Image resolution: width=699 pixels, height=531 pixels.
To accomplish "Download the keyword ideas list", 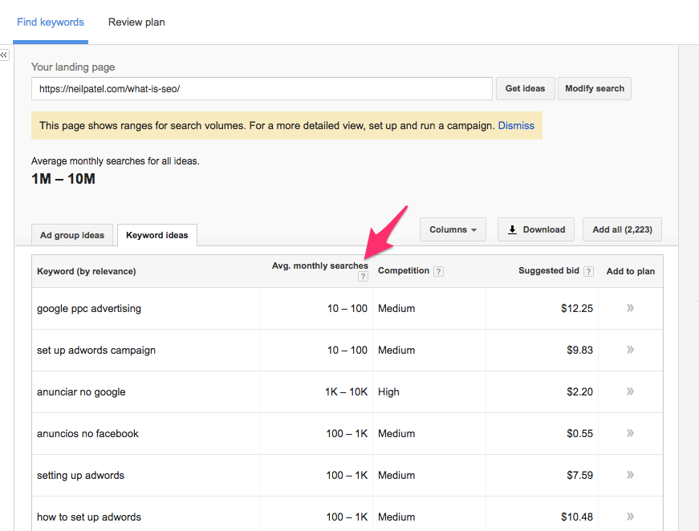I will (536, 229).
